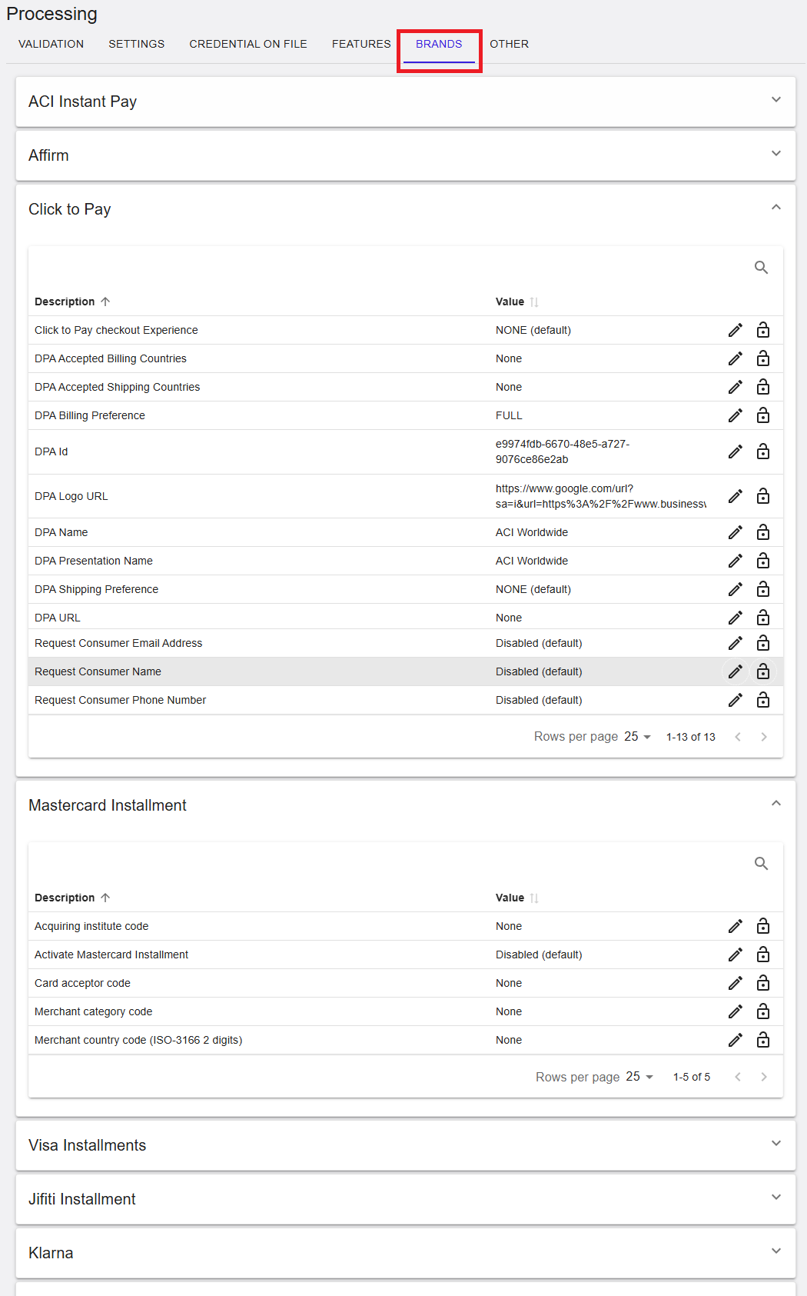Open rows per page dropdown for Mastercard Installment

639,1077
